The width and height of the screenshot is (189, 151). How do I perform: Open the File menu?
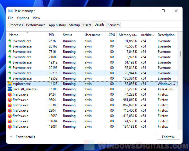pyautogui.click(x=11, y=18)
